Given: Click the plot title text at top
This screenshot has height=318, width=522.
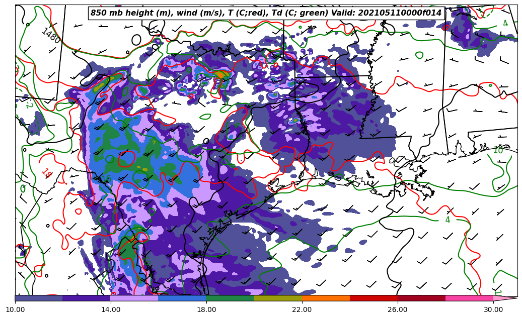Looking at the screenshot, I should (266, 13).
